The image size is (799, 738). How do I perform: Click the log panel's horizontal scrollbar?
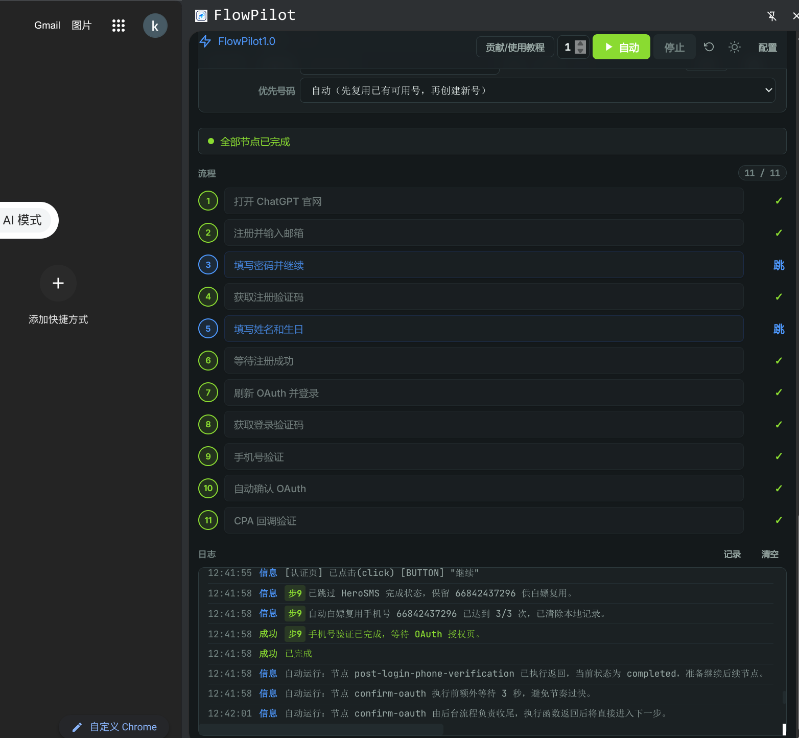[x=321, y=729]
